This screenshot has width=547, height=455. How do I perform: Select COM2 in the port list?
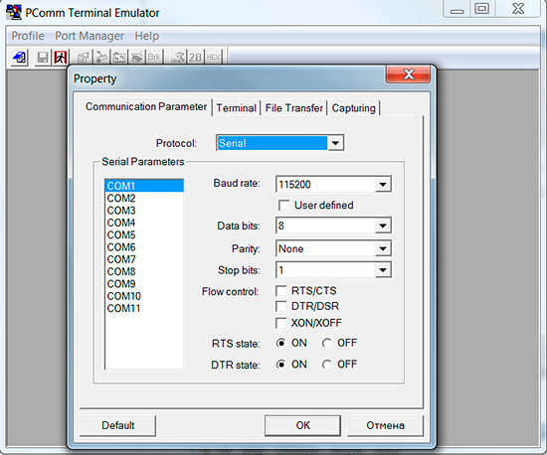[144, 199]
